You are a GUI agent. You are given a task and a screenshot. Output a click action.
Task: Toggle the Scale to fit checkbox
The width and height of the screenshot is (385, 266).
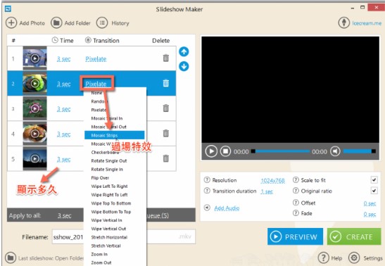[374, 180]
